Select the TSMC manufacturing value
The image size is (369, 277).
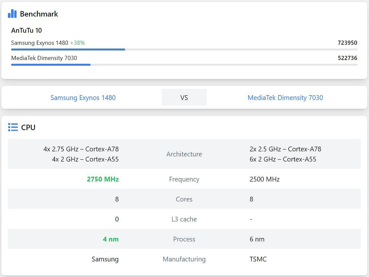(258, 259)
